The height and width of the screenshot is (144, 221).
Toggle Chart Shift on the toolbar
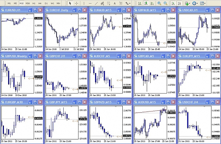point(179,3)
